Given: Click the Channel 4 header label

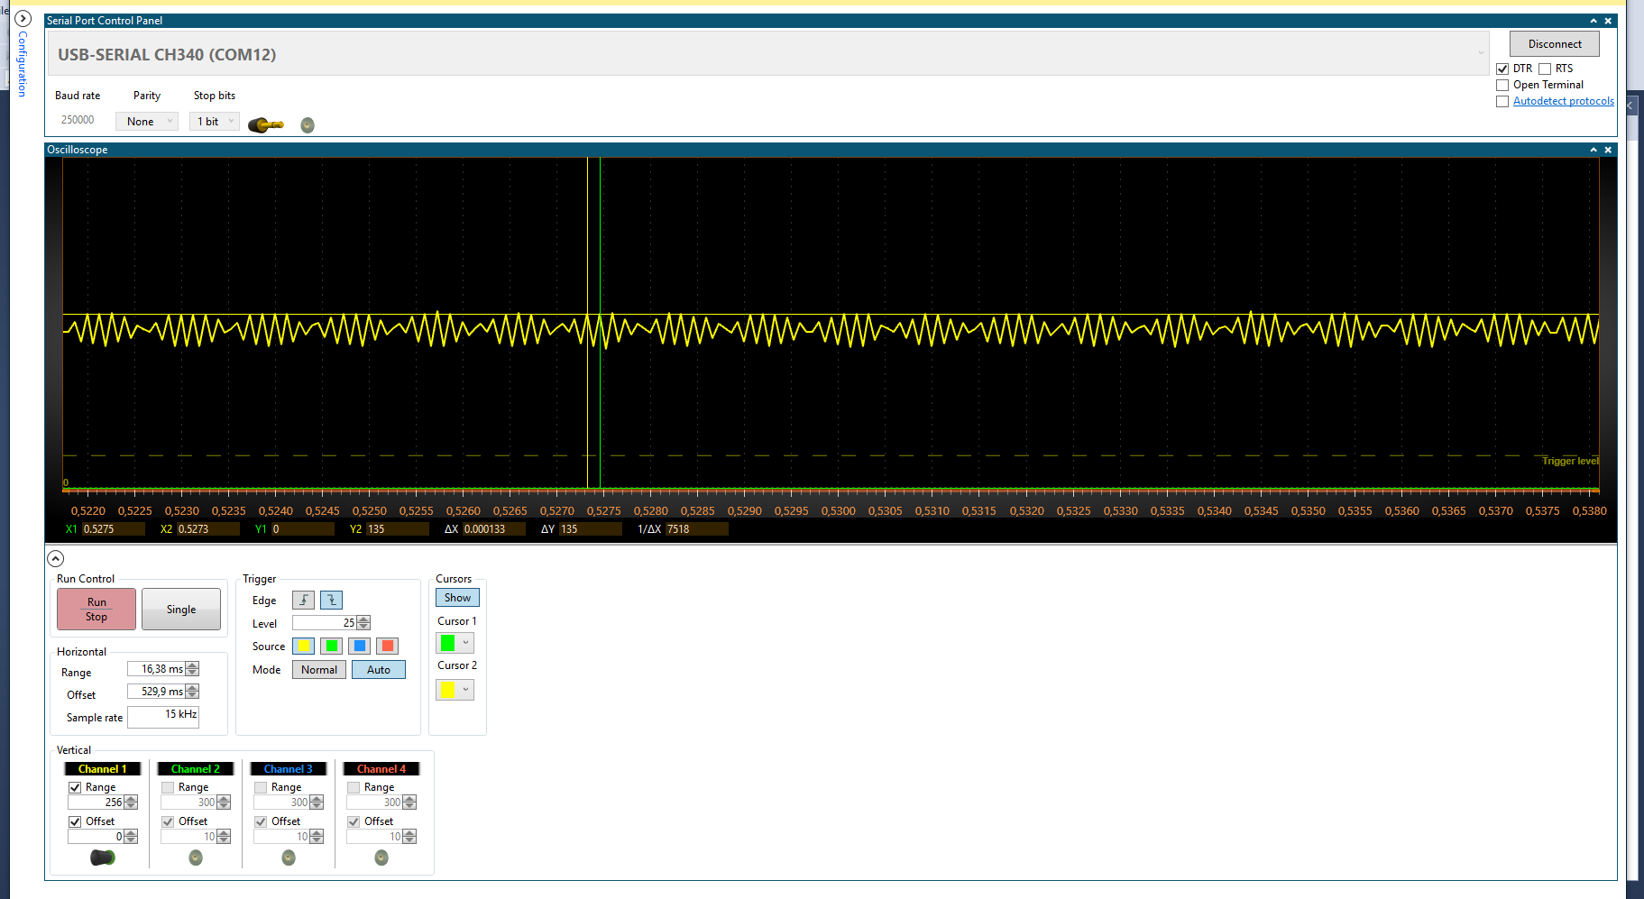Looking at the screenshot, I should click(381, 769).
